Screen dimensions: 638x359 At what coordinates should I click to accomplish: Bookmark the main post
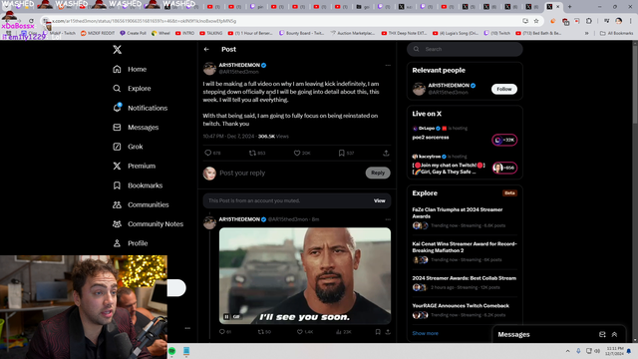[341, 153]
